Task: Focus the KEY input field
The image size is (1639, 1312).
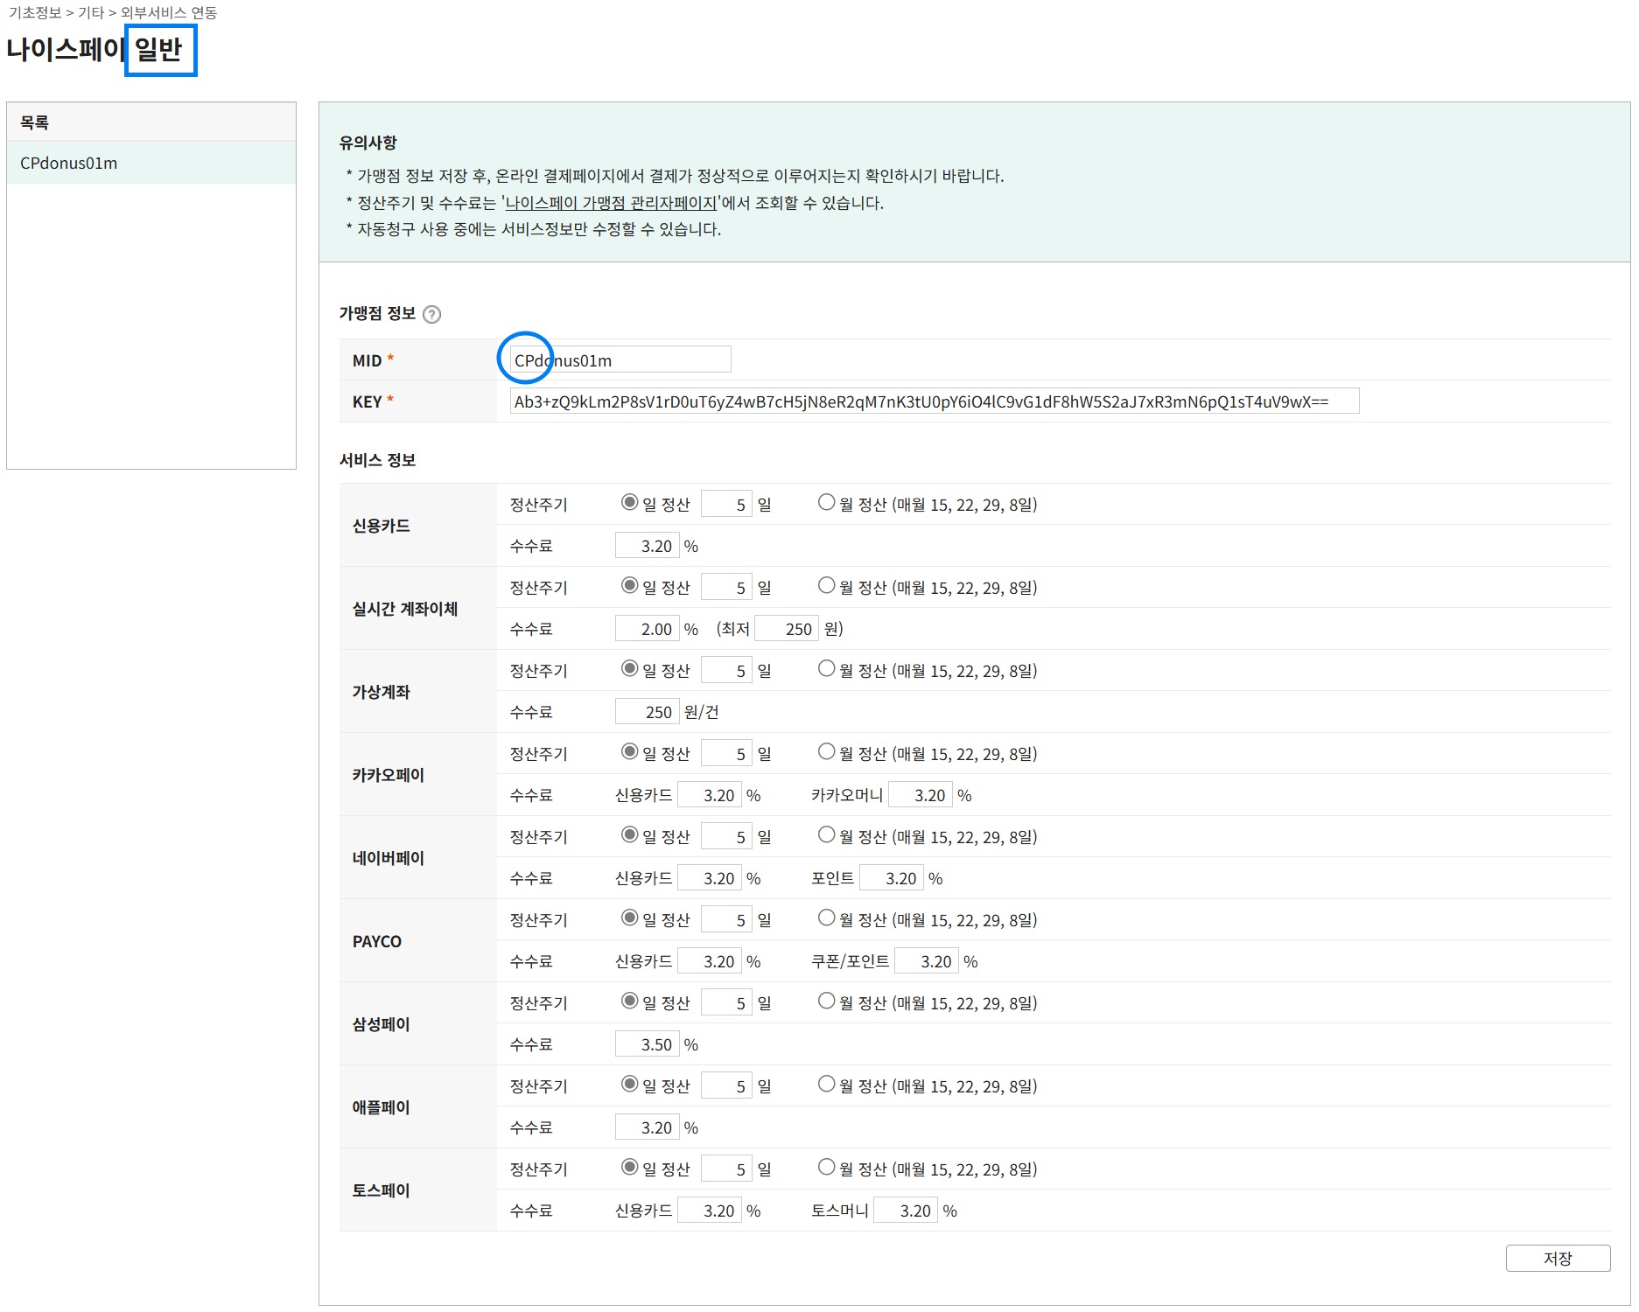Action: [934, 401]
